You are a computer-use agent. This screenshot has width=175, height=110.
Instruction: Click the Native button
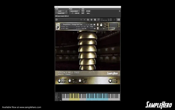click(x=88, y=13)
